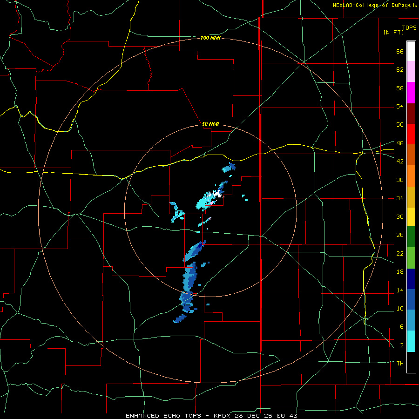Click the 46 legend value
The height and width of the screenshot is (419, 419).
point(400,143)
